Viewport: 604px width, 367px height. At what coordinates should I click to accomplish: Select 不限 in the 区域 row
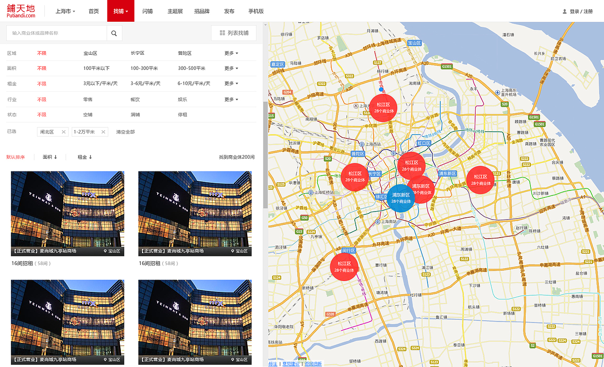click(42, 53)
